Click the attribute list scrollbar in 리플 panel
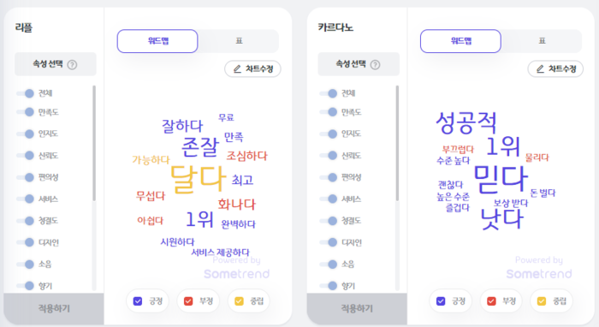Viewport: 599px width, 327px height. pyautogui.click(x=94, y=143)
